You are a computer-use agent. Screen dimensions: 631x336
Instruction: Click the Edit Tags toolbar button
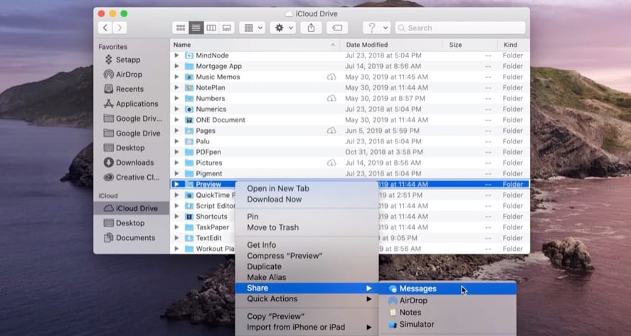click(x=337, y=28)
